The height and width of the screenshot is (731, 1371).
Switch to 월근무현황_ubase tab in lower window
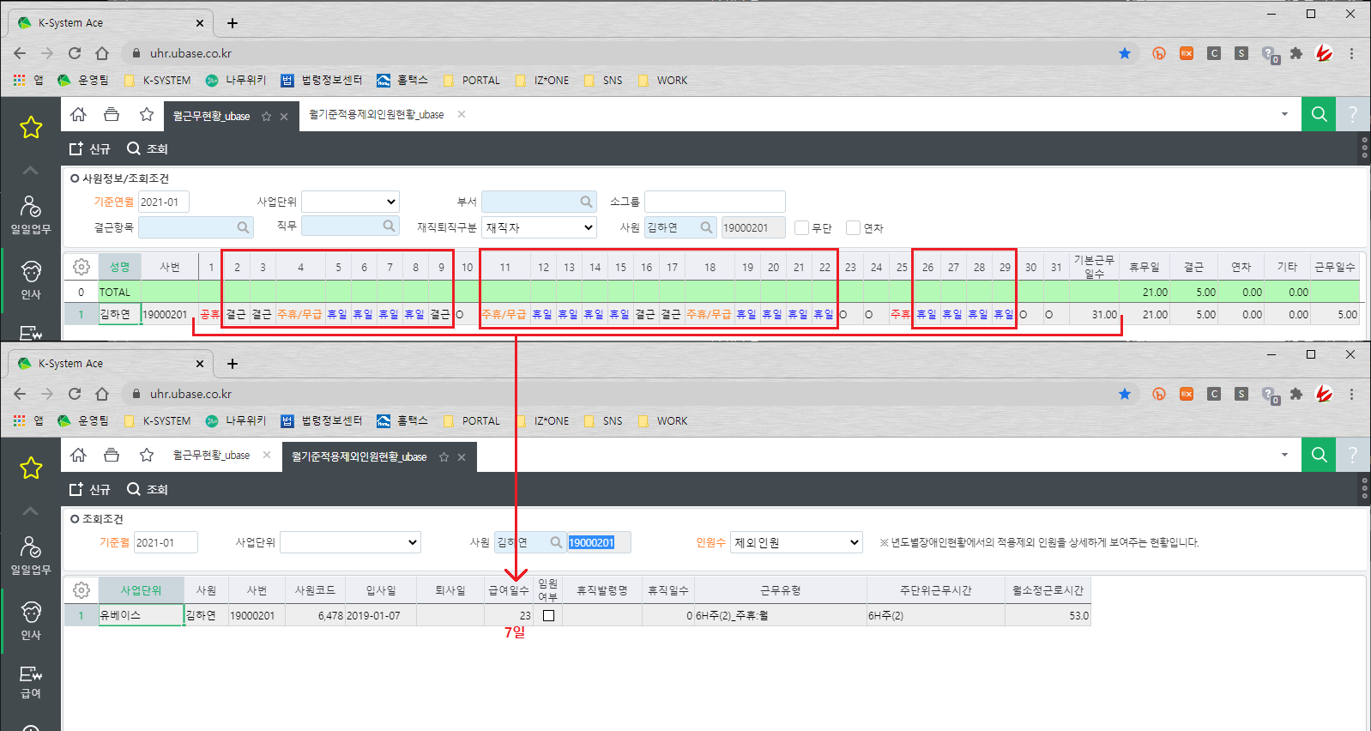(x=211, y=455)
